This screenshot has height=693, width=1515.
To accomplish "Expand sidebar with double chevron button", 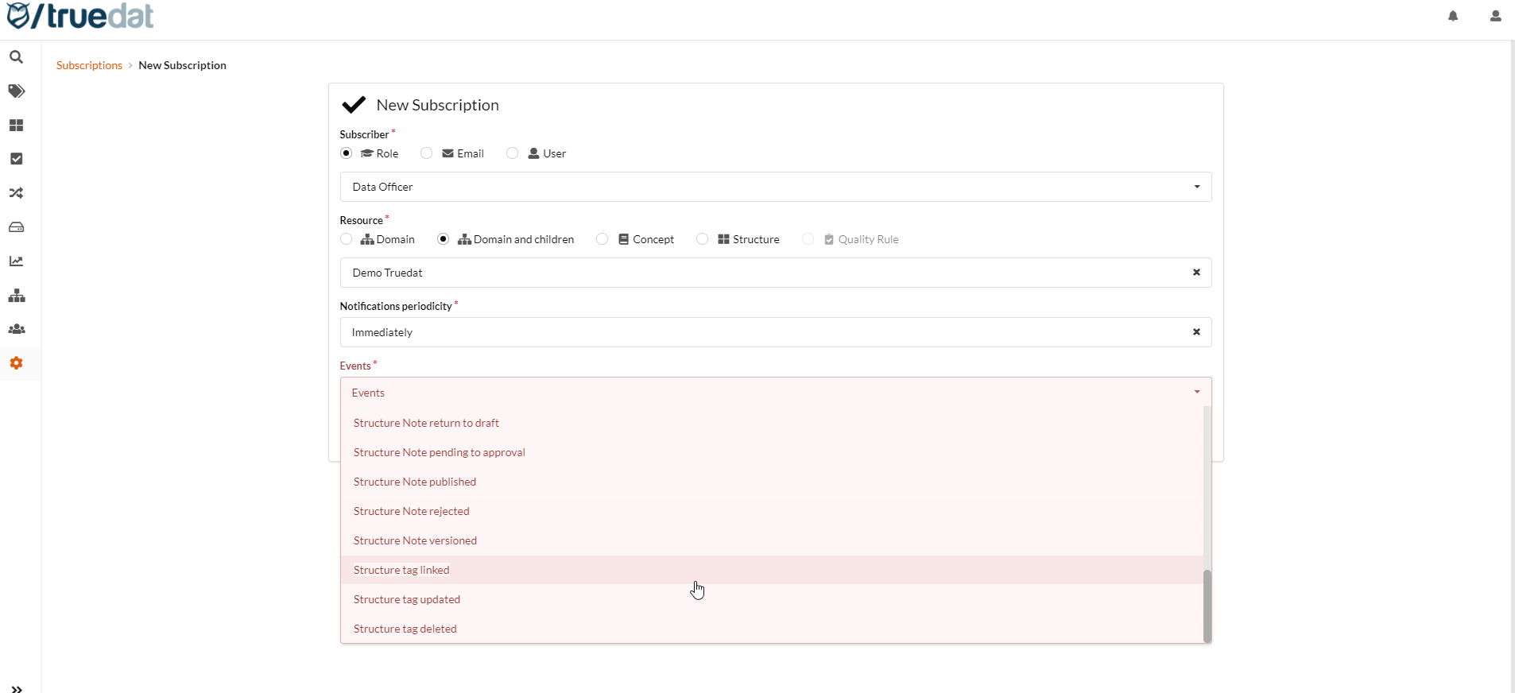I will pyautogui.click(x=17, y=688).
